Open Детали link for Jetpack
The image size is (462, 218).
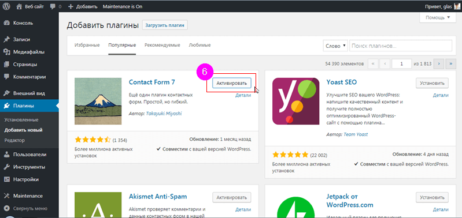click(x=441, y=209)
